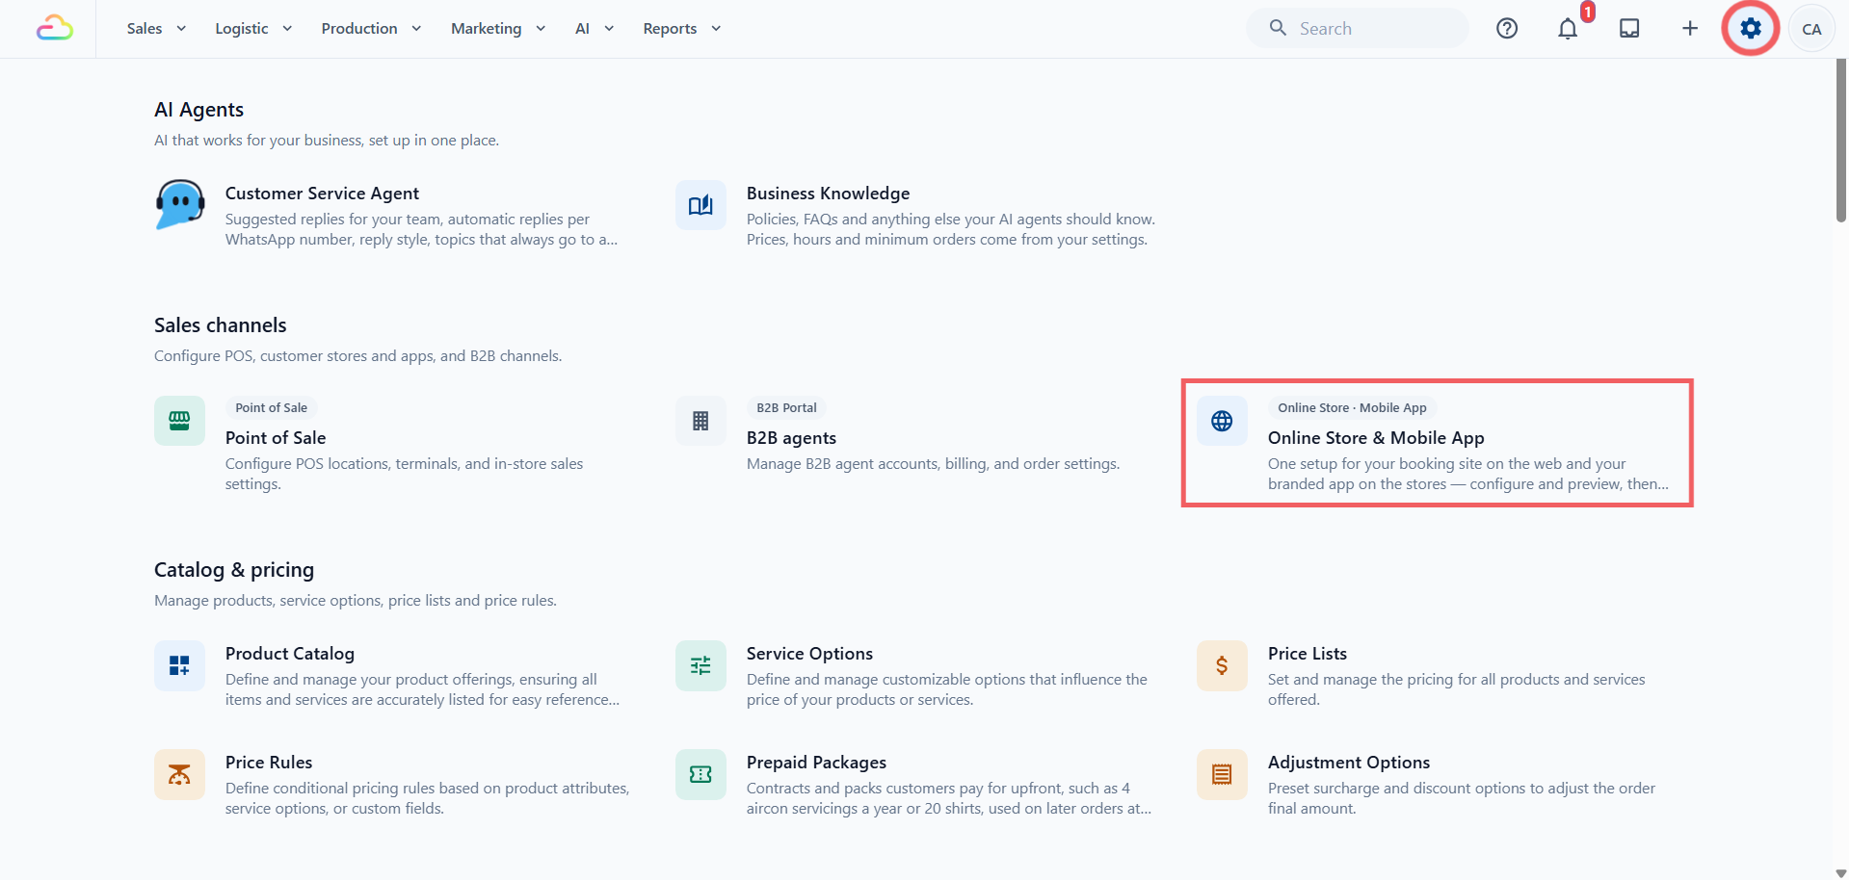Click the B2B Portal tag label

tap(786, 407)
